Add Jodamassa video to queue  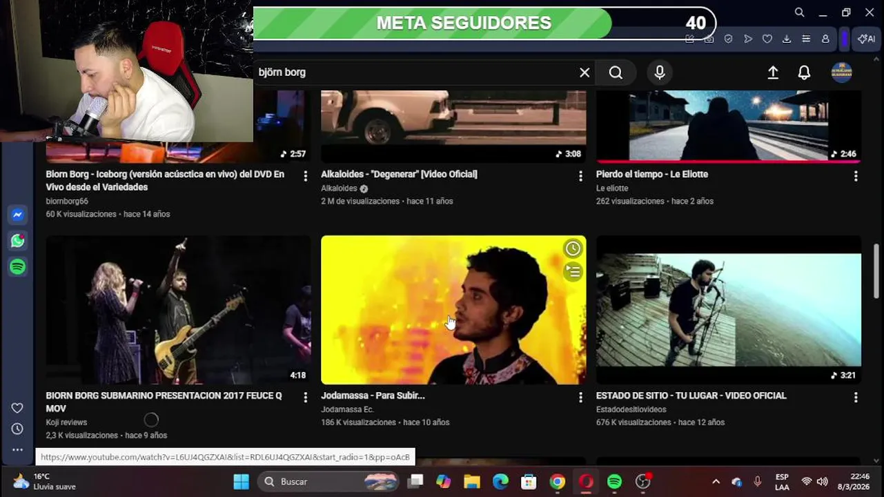click(x=573, y=272)
